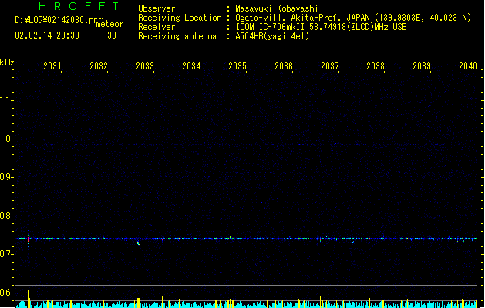Viewport: 485px width, 308px height.
Task: Click the 0.8 kHz axis label
Action: (x=6, y=216)
